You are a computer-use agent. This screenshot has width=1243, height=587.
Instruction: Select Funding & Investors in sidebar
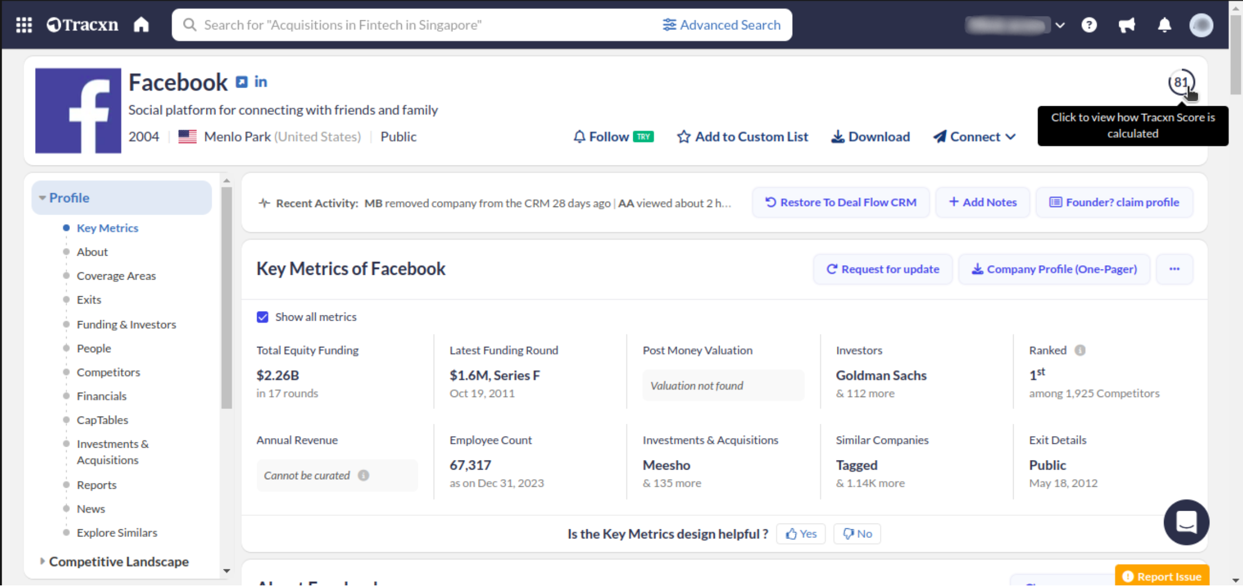point(126,324)
